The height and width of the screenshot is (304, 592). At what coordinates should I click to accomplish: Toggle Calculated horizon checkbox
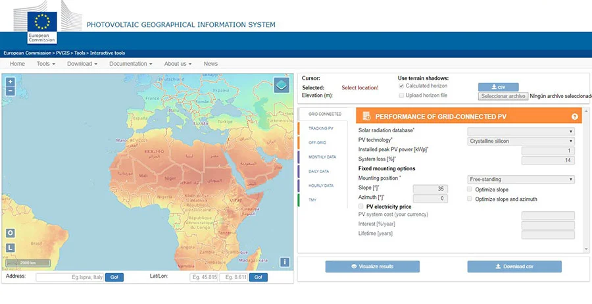[x=402, y=86]
